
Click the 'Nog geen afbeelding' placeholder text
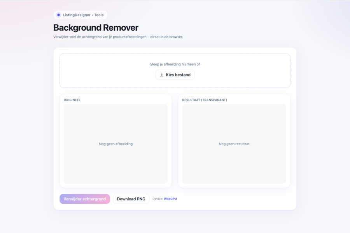point(115,144)
